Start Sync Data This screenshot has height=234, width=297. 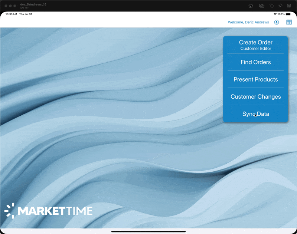[255, 114]
